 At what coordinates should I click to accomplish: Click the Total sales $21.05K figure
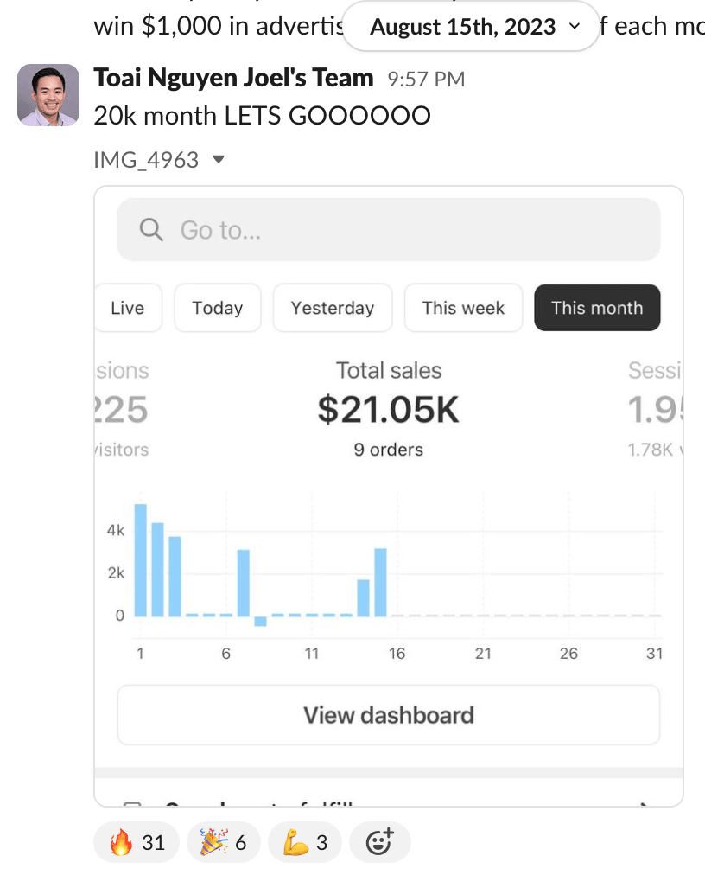[x=389, y=410]
